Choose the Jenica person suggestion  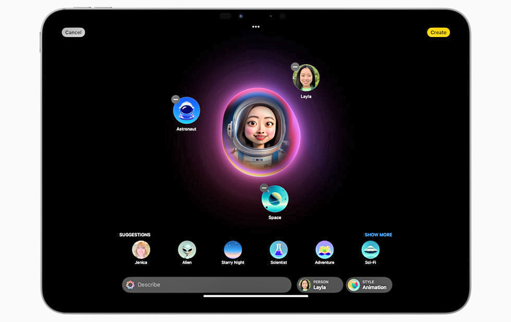(x=141, y=250)
